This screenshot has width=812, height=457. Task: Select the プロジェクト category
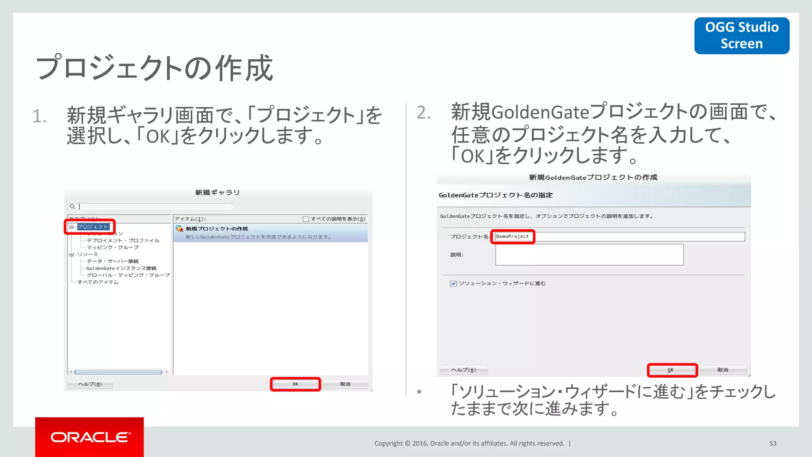tap(93, 227)
